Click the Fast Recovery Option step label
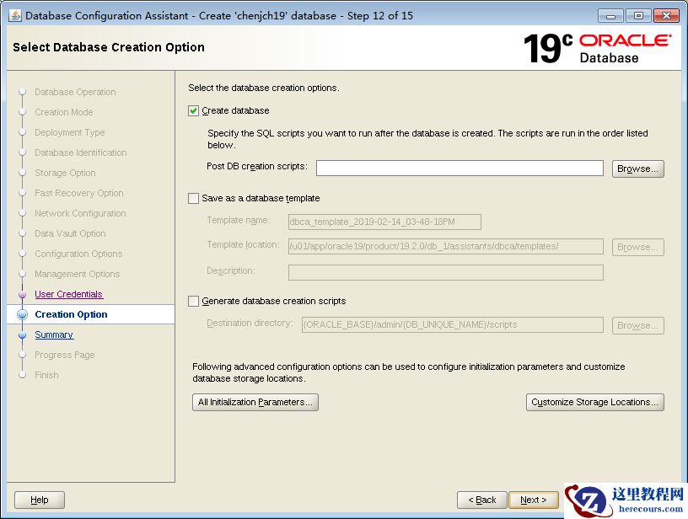This screenshot has width=688, height=519. [x=79, y=193]
